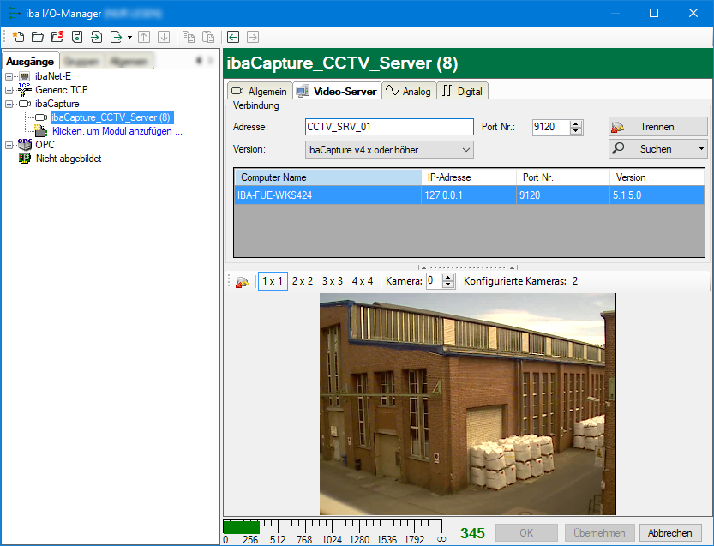
Task: Switch to the Analog tab
Action: pos(408,91)
